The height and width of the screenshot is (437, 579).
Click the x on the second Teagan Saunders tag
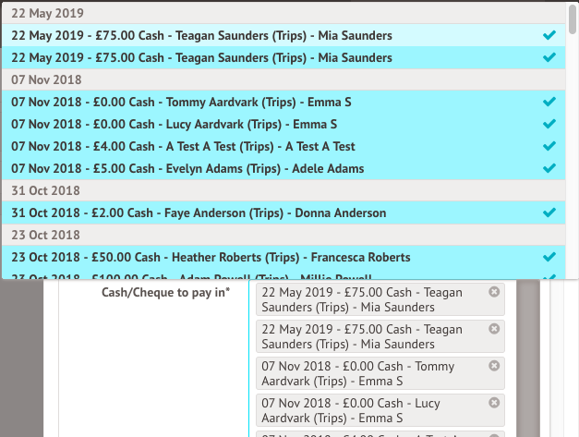[x=494, y=329]
